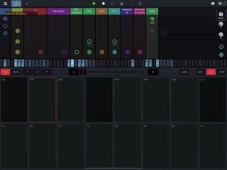Click the bottom yellow port of the yellow module
The height and width of the screenshot is (170, 227).
[17, 52]
